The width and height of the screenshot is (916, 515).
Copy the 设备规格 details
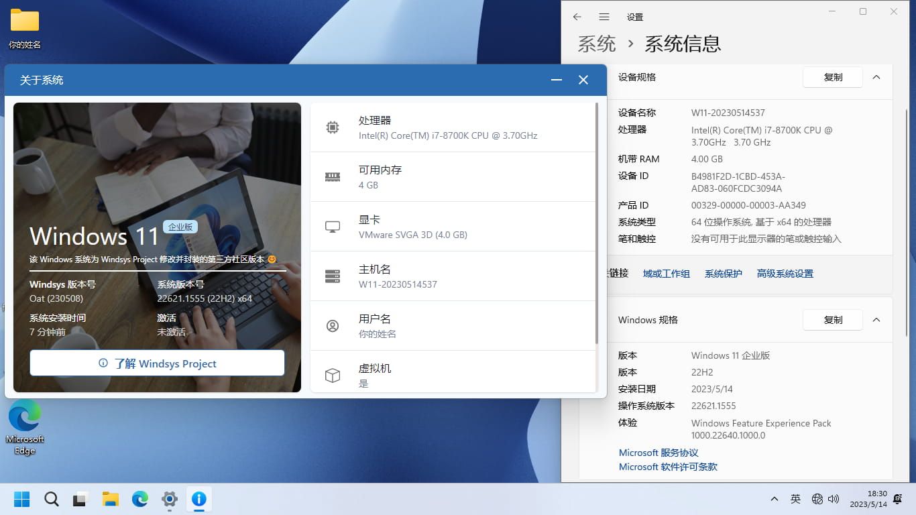[833, 77]
